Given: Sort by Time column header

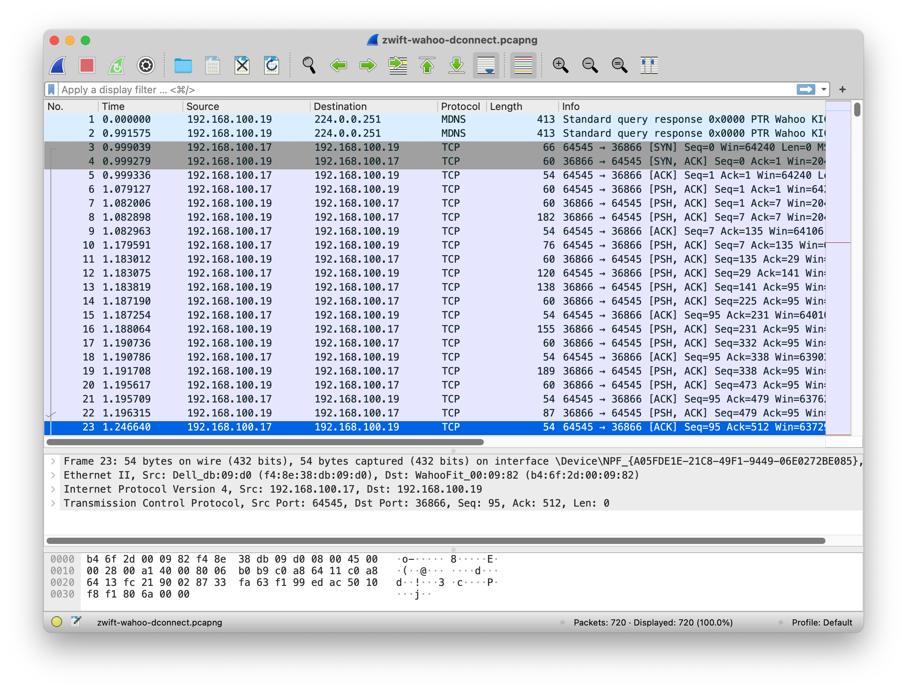Looking at the screenshot, I should [141, 107].
